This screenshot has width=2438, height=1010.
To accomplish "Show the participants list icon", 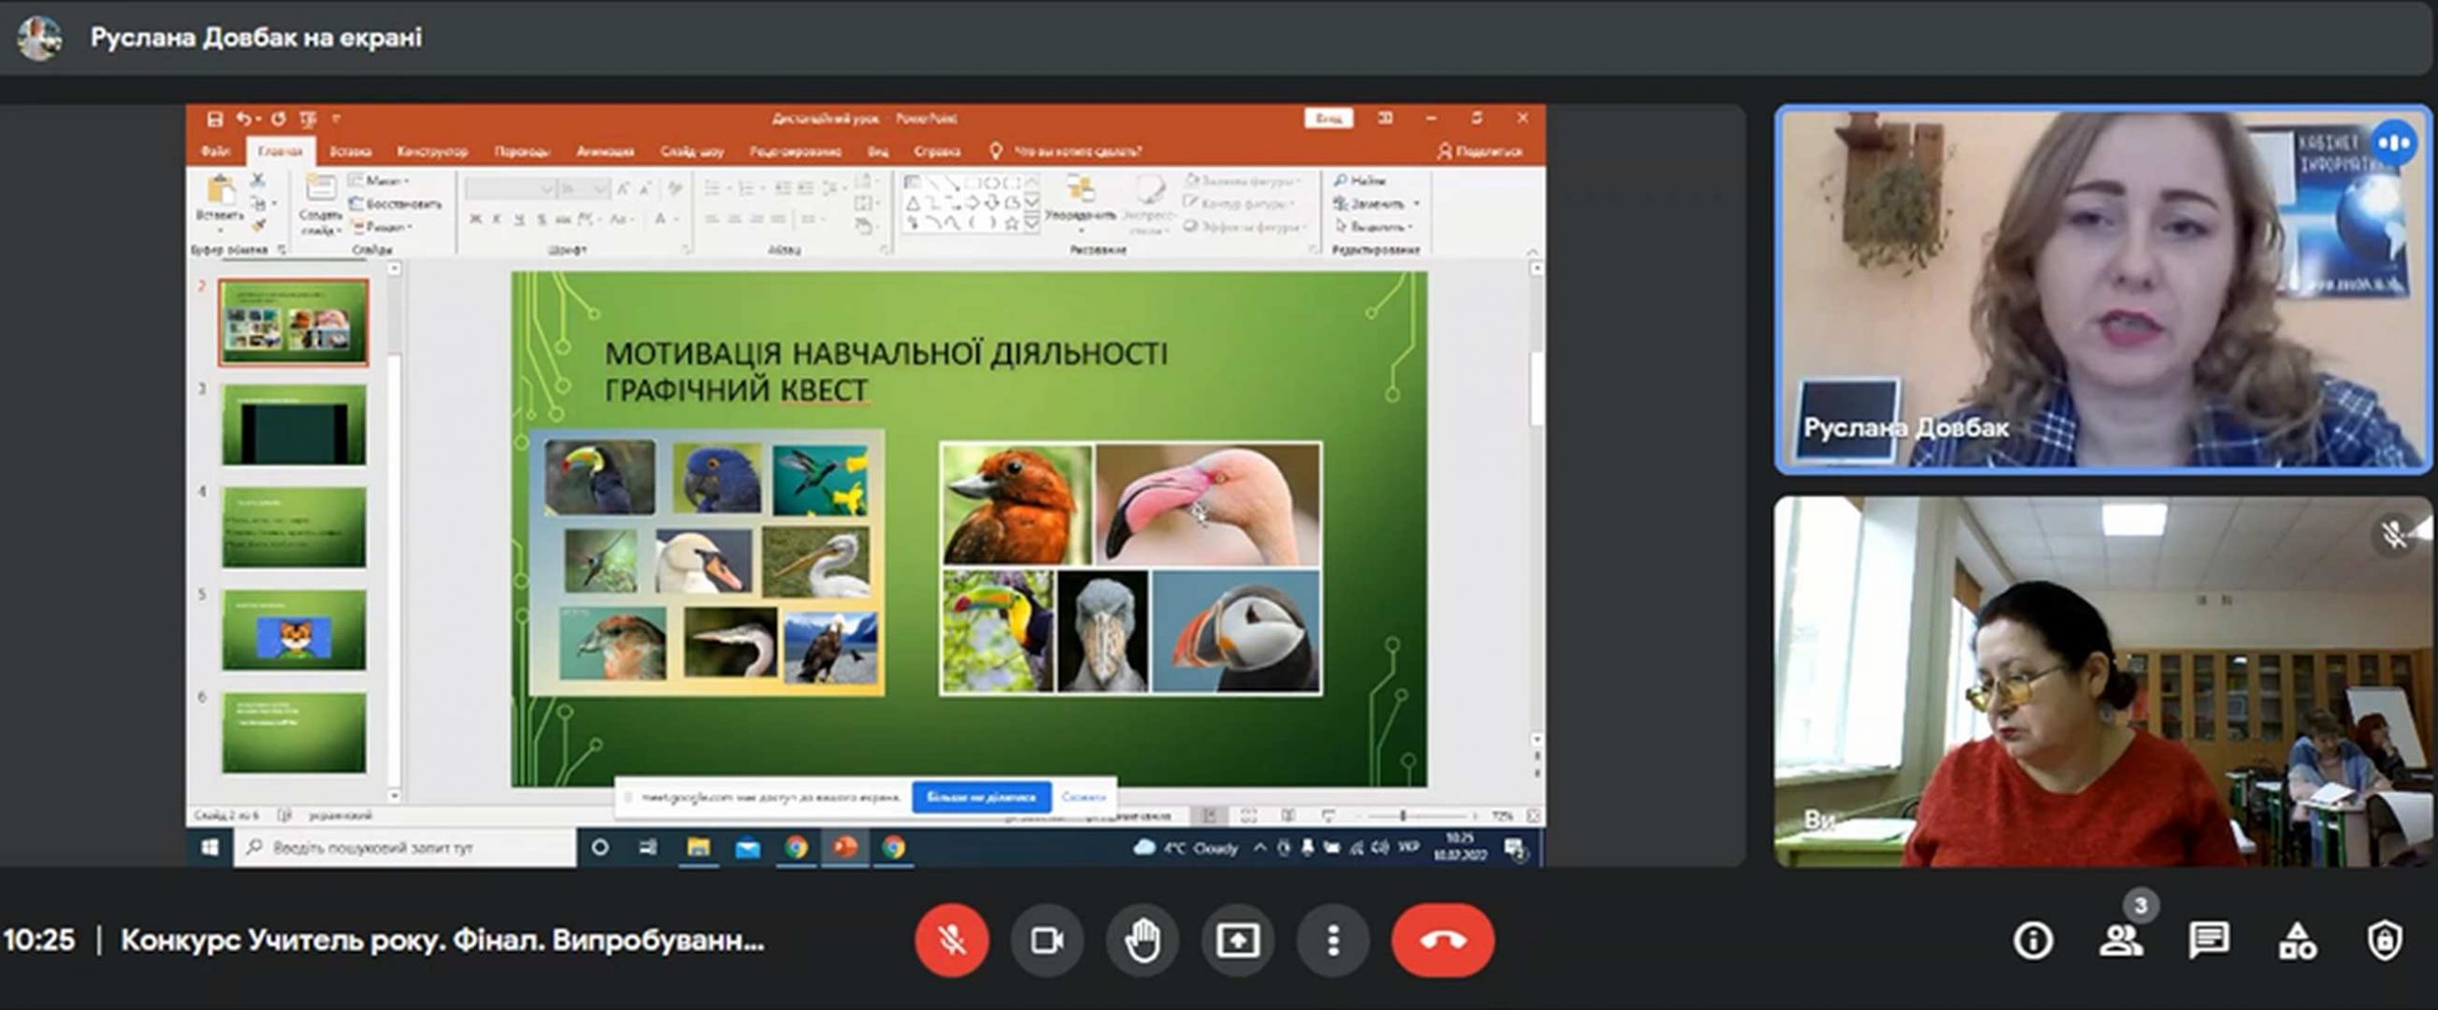I will tap(2121, 941).
